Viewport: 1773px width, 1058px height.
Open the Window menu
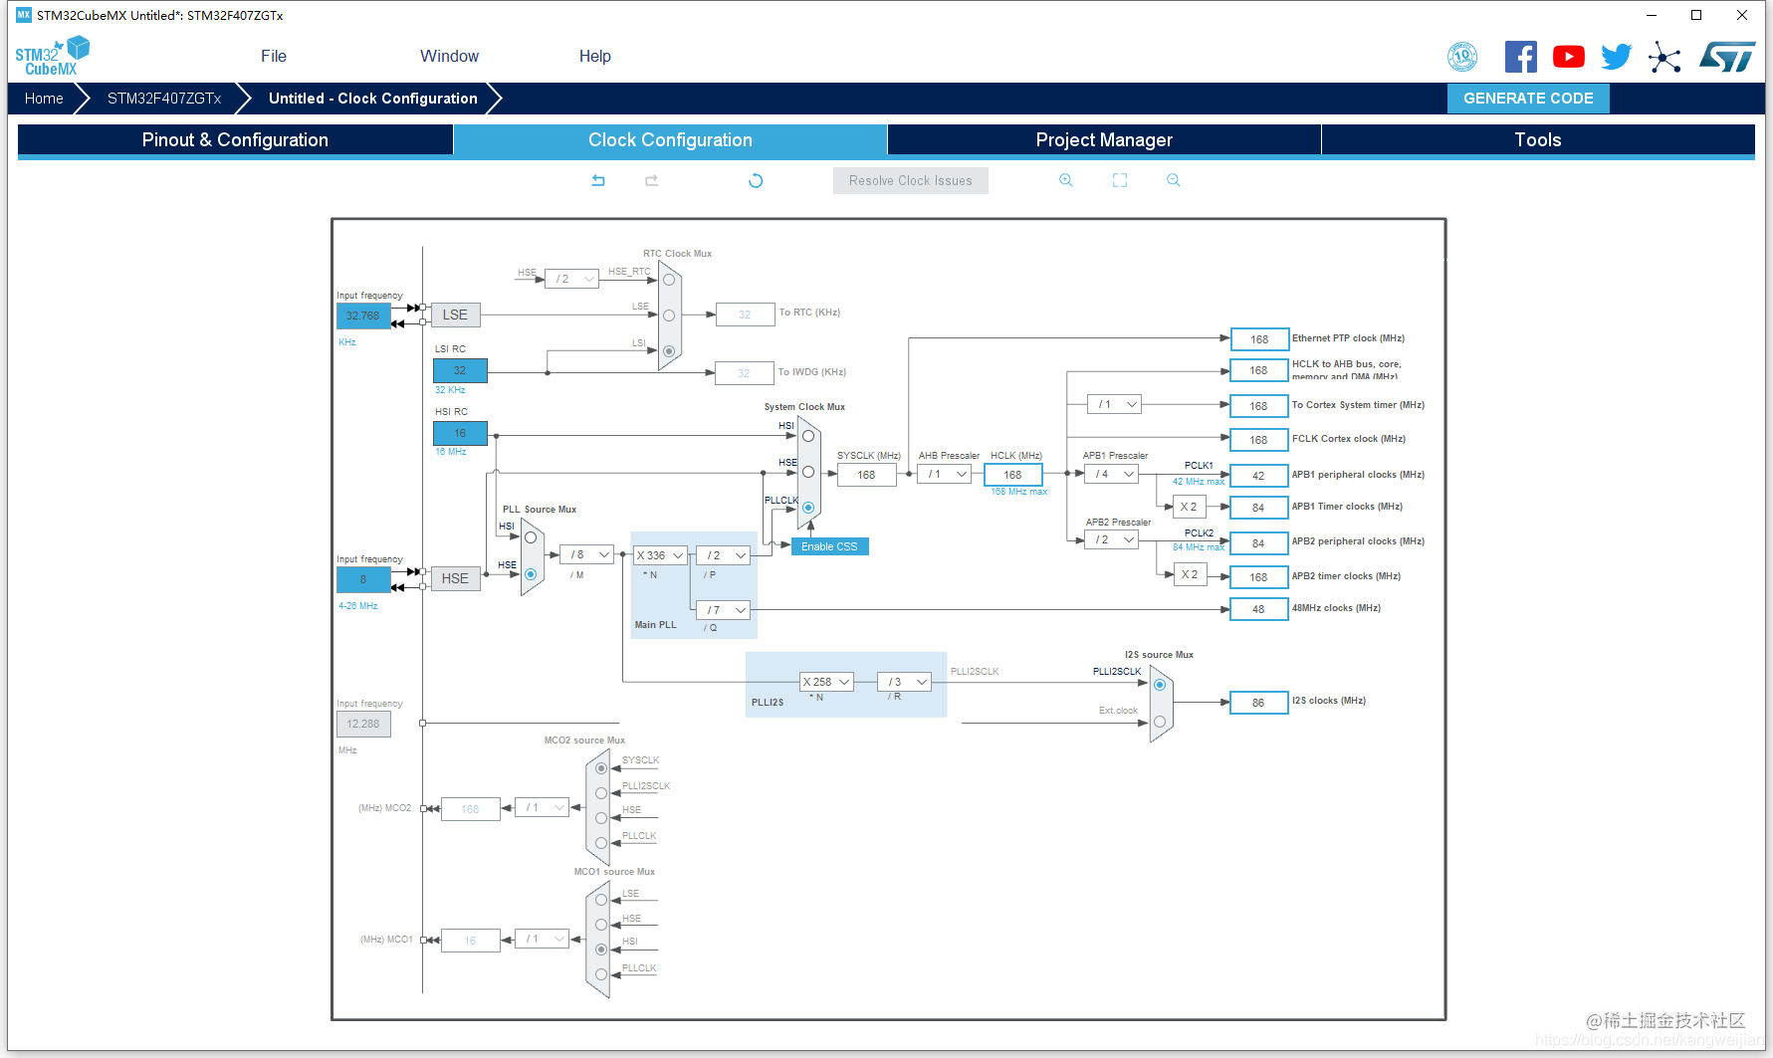[x=449, y=57]
